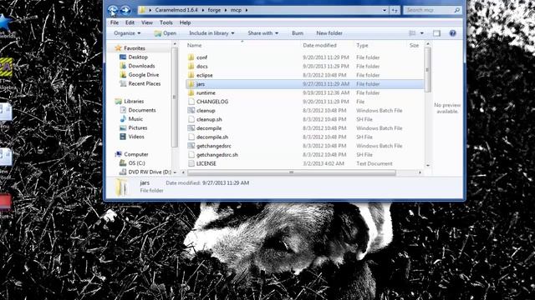535x300 pixels.
Task: Click the Burn button
Action: 298,33
